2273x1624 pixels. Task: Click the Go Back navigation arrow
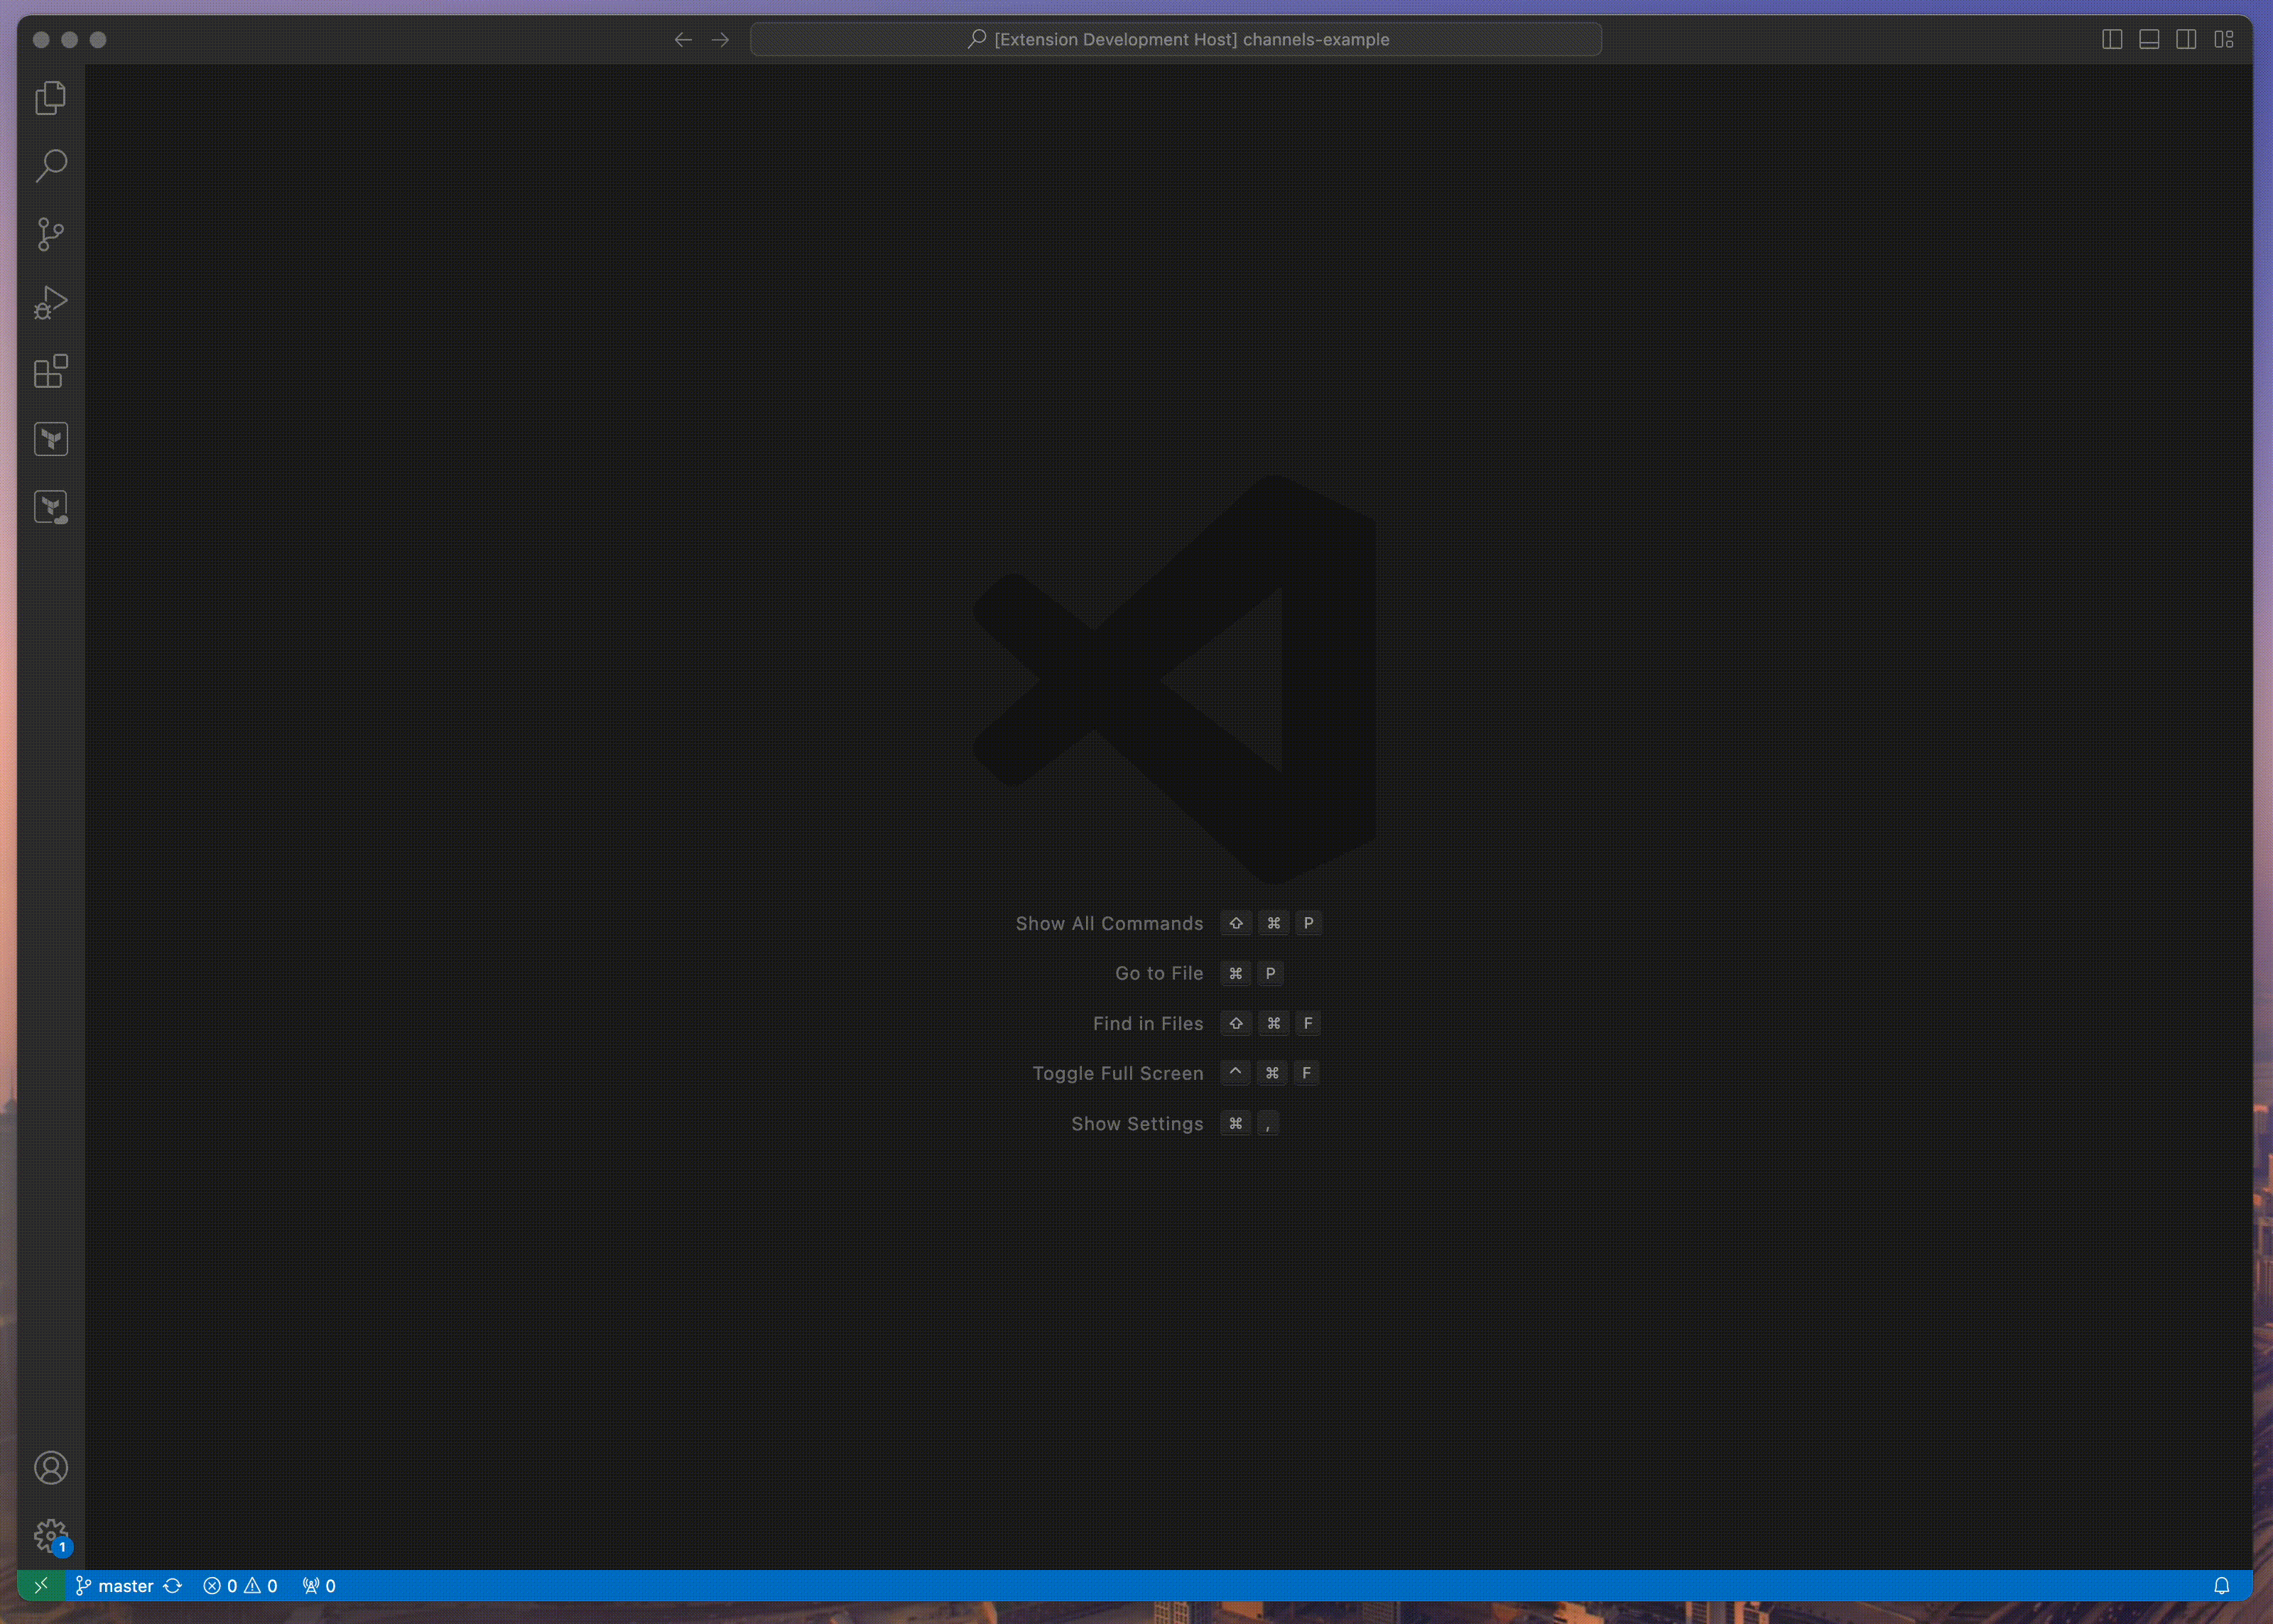pyautogui.click(x=683, y=39)
